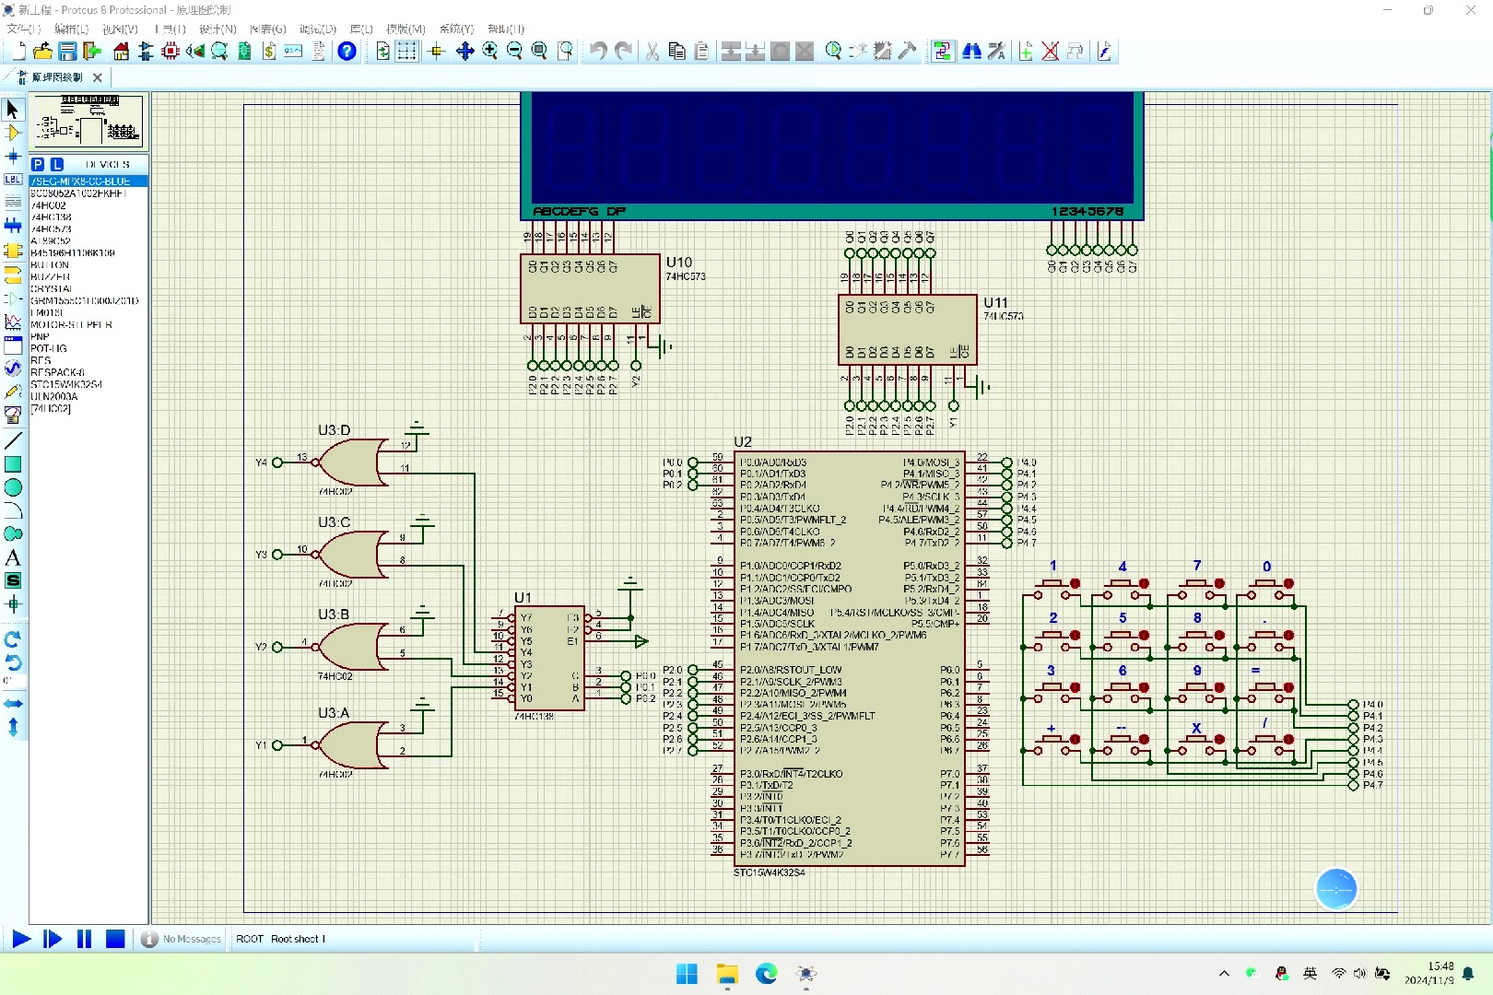Activate the Wire Label mode tool
The height and width of the screenshot is (995, 1493).
[x=13, y=180]
